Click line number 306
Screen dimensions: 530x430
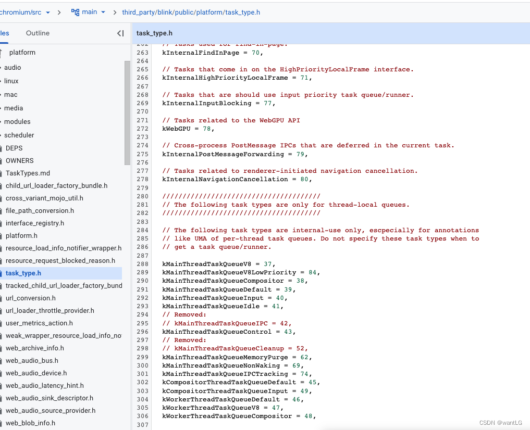coord(142,416)
